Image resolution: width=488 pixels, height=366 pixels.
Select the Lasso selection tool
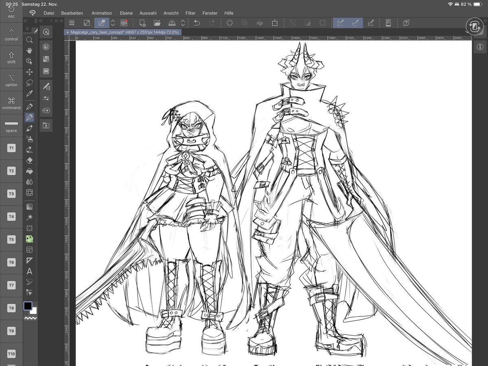(29, 83)
